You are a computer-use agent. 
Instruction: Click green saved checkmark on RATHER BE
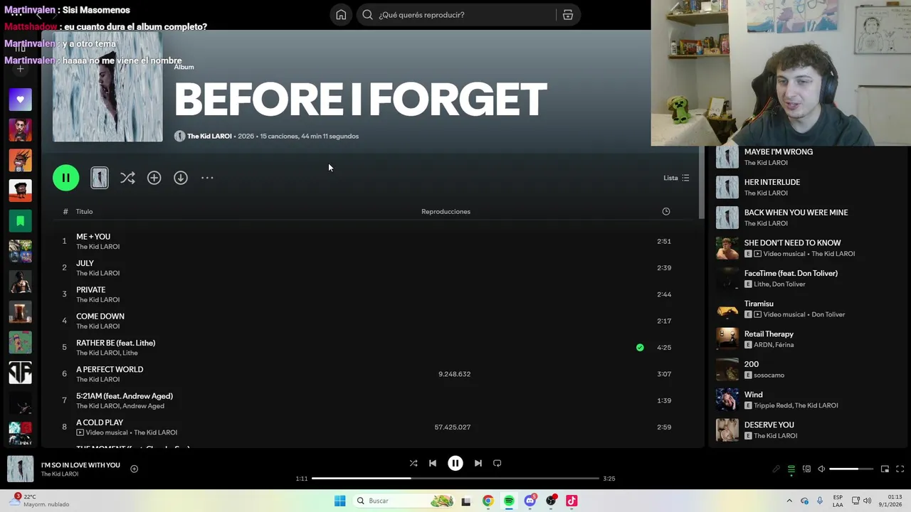coord(640,347)
